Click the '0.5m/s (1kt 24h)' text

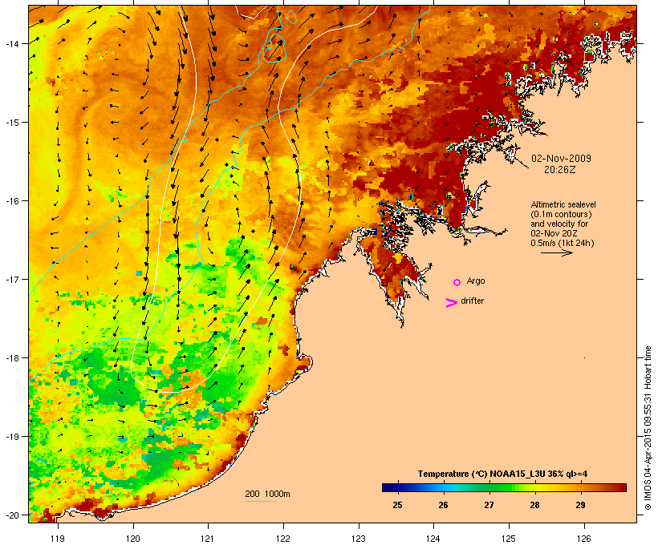(563, 243)
